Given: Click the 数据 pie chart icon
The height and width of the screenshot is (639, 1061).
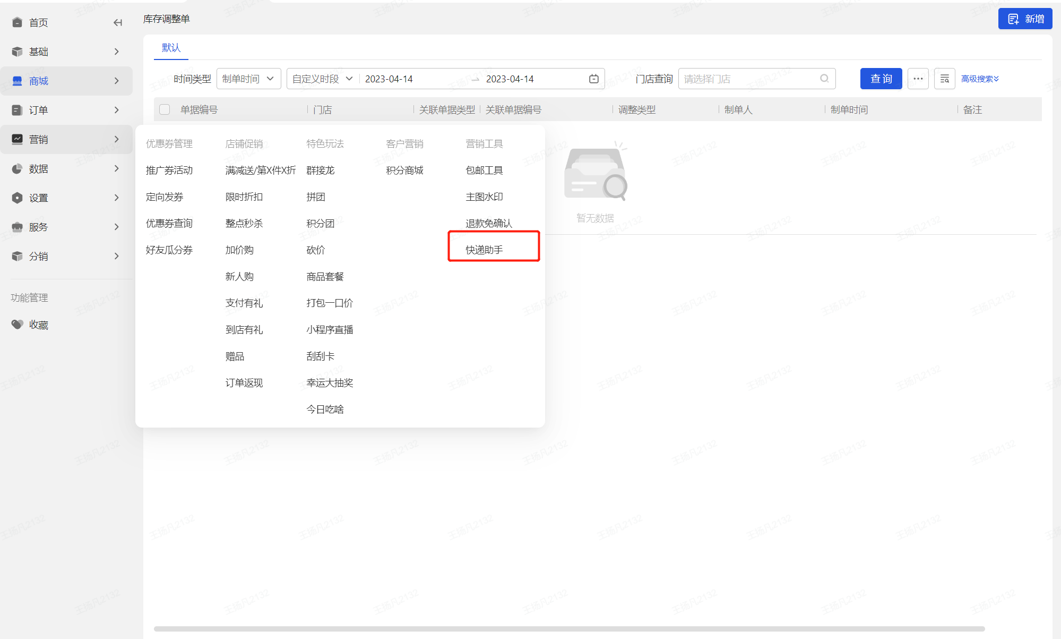Looking at the screenshot, I should pos(17,168).
